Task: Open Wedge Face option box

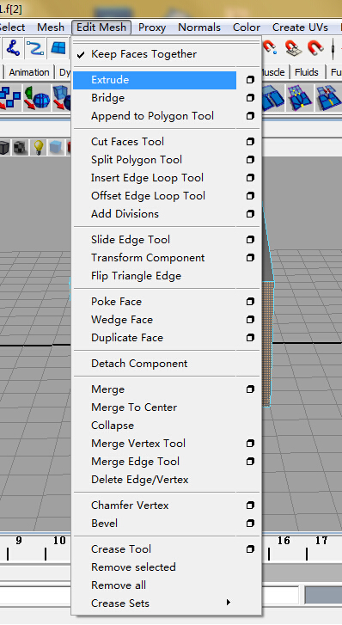Action: point(250,319)
